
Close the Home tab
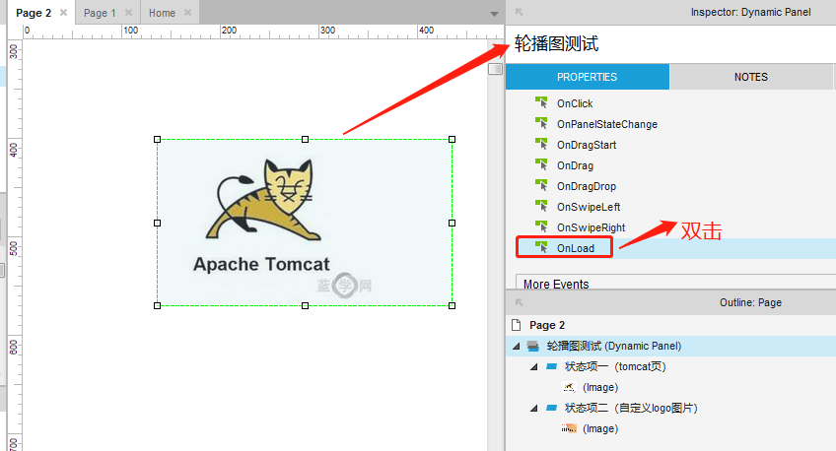point(187,12)
